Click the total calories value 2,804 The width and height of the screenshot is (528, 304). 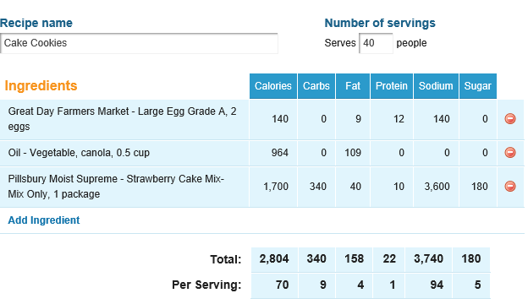coord(274,259)
